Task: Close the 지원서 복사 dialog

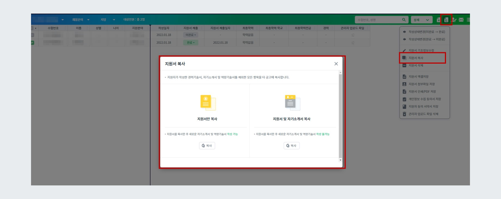Action: tap(336, 64)
